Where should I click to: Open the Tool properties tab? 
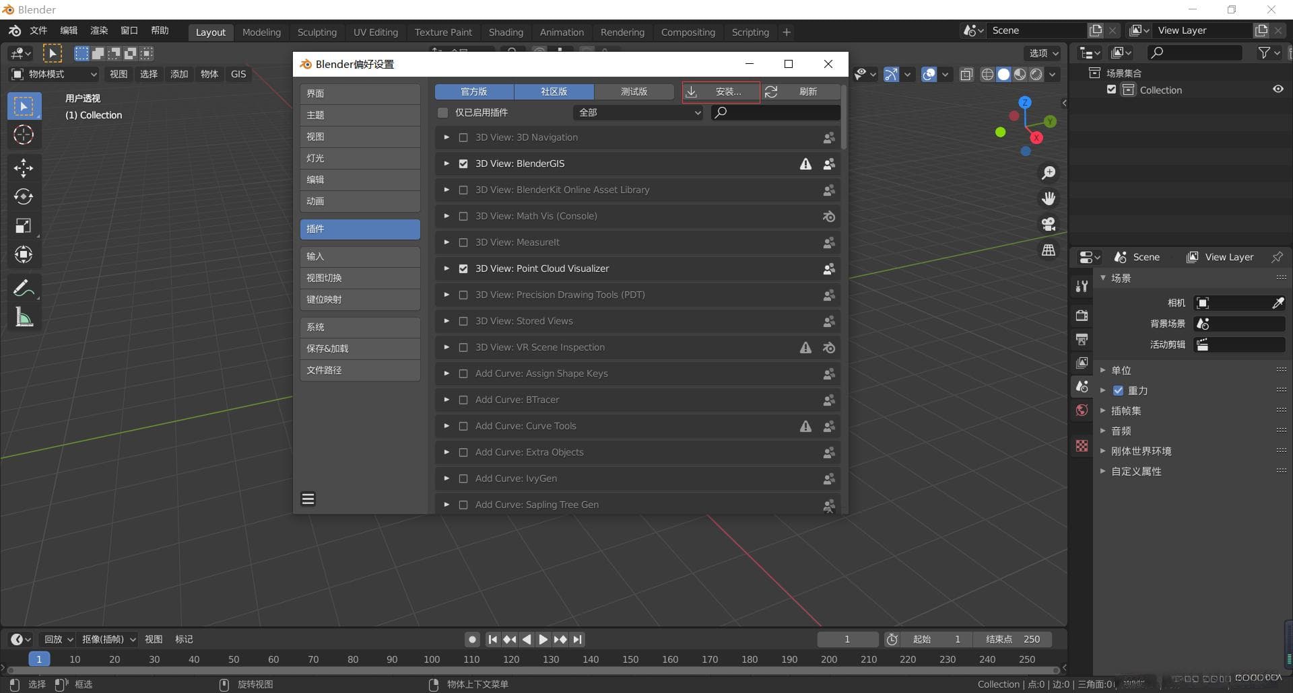point(1082,286)
